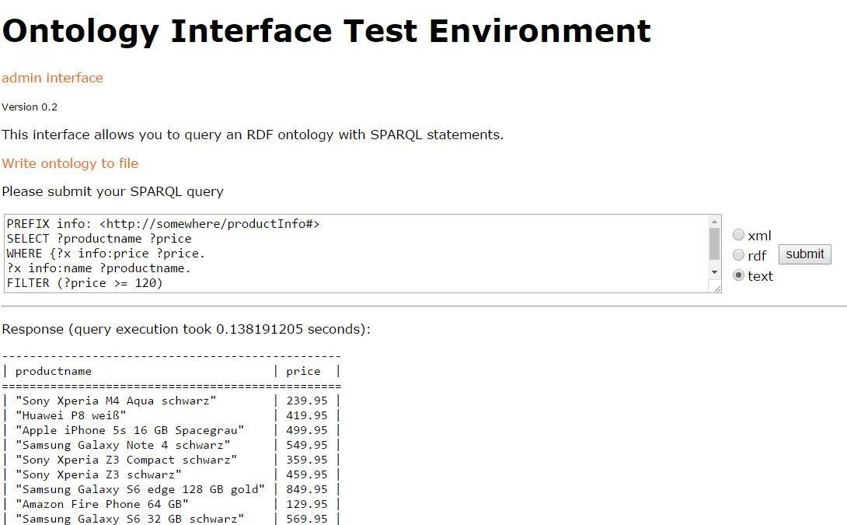Click the Sony Xperia M4 Aqua result row
The image size is (847, 525).
117,401
